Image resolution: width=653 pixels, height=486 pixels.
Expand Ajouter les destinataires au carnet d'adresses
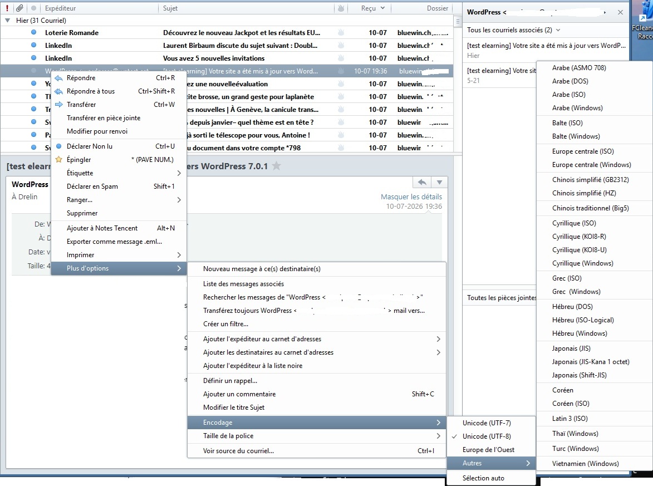[x=317, y=352]
